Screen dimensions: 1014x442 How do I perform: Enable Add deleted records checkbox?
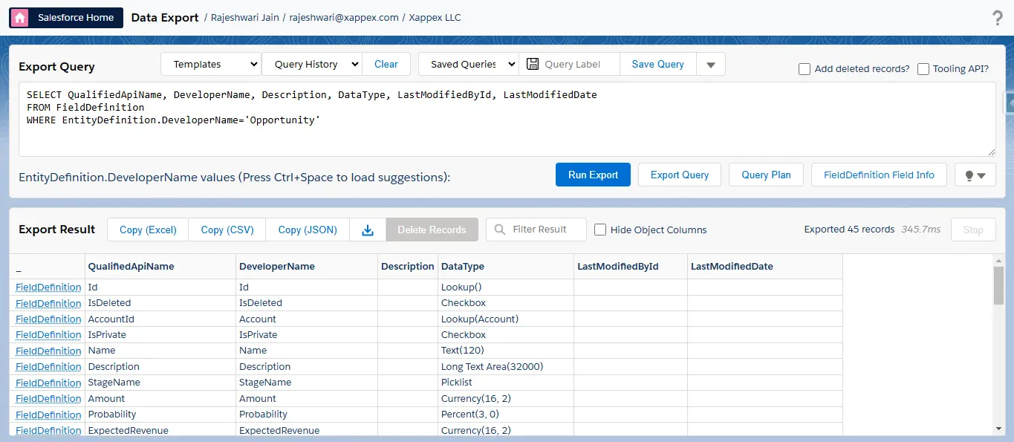[x=805, y=69]
